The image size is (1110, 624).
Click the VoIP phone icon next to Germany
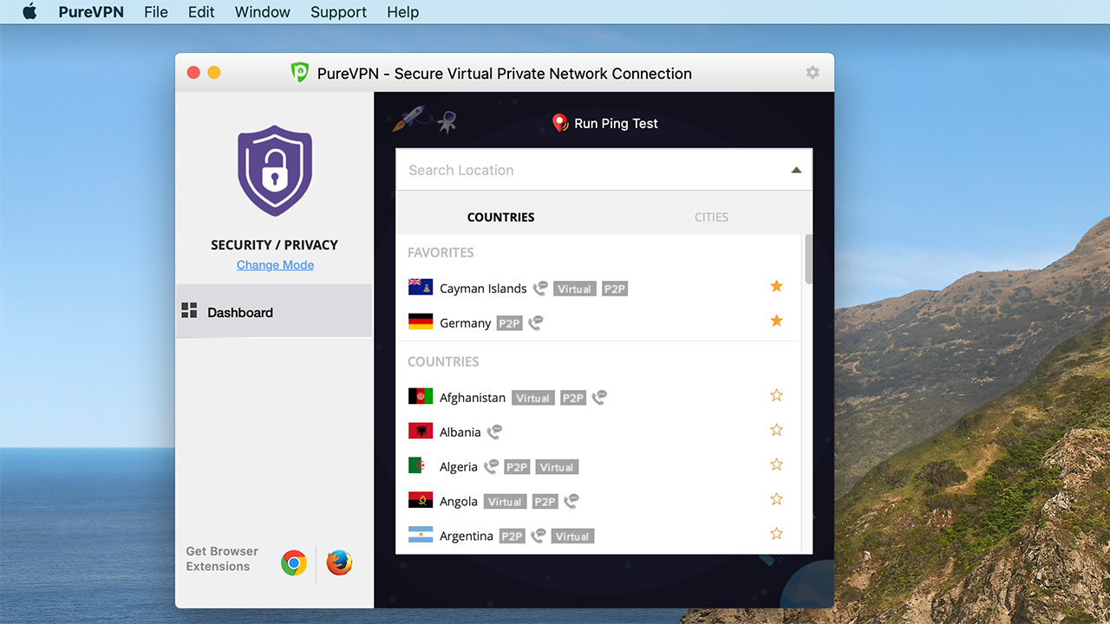point(535,322)
